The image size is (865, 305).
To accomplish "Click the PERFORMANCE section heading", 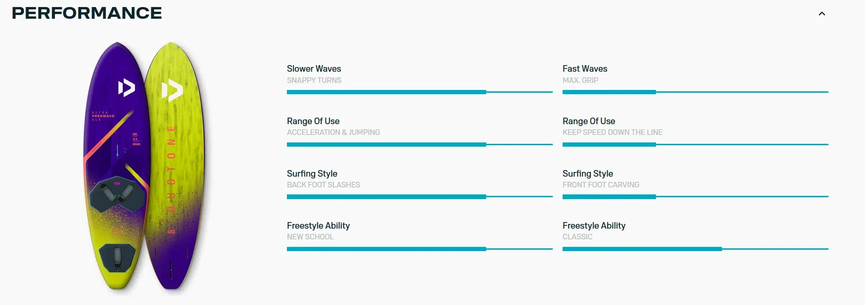I will 87,13.
